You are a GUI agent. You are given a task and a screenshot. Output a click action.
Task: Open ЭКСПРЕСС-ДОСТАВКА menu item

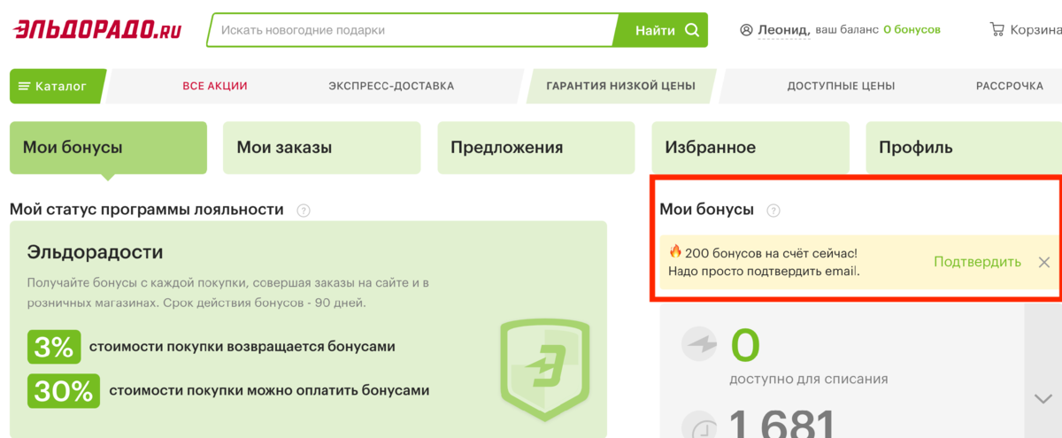coord(391,86)
